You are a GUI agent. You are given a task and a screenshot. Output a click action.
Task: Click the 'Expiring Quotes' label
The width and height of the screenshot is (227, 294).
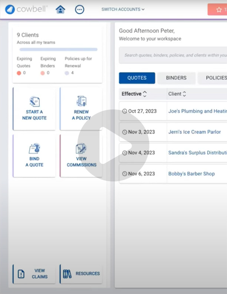click(24, 62)
